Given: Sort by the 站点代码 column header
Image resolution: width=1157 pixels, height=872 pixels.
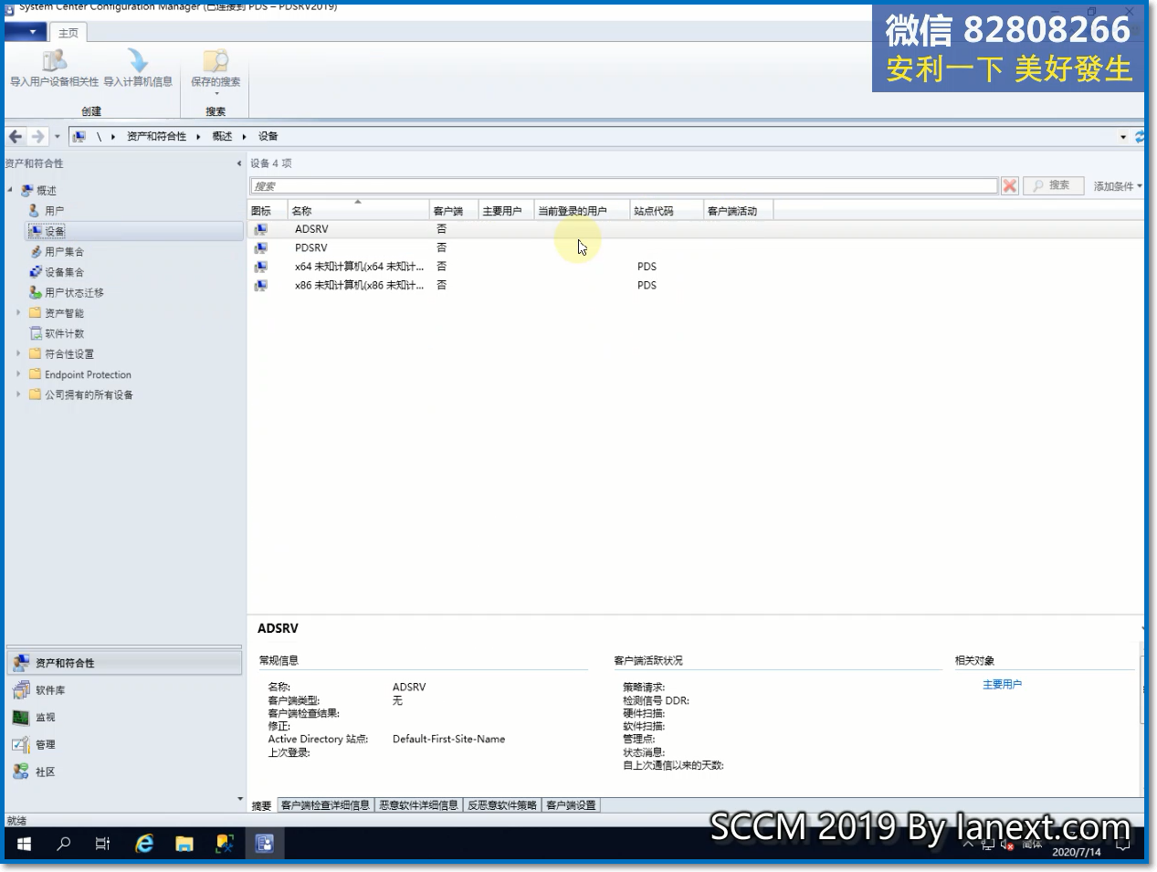Looking at the screenshot, I should (x=667, y=211).
